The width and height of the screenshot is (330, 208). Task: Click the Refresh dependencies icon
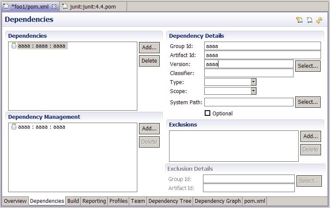click(319, 20)
